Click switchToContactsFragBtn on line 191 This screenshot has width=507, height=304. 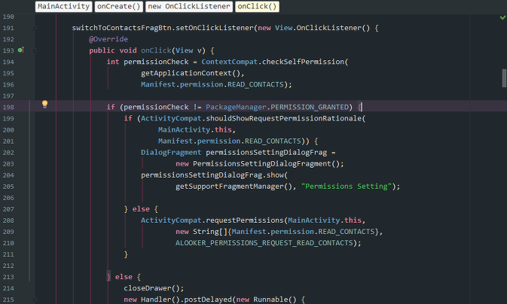click(121, 28)
